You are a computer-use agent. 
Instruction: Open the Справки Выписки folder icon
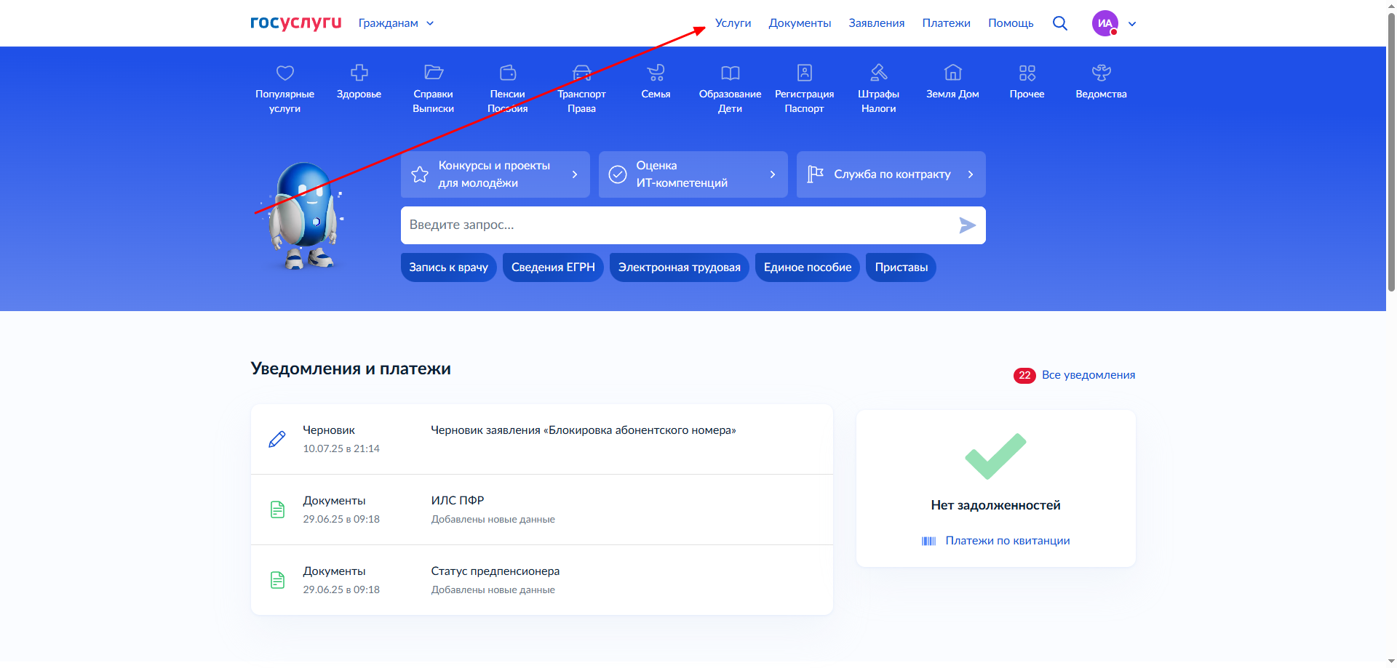(433, 73)
